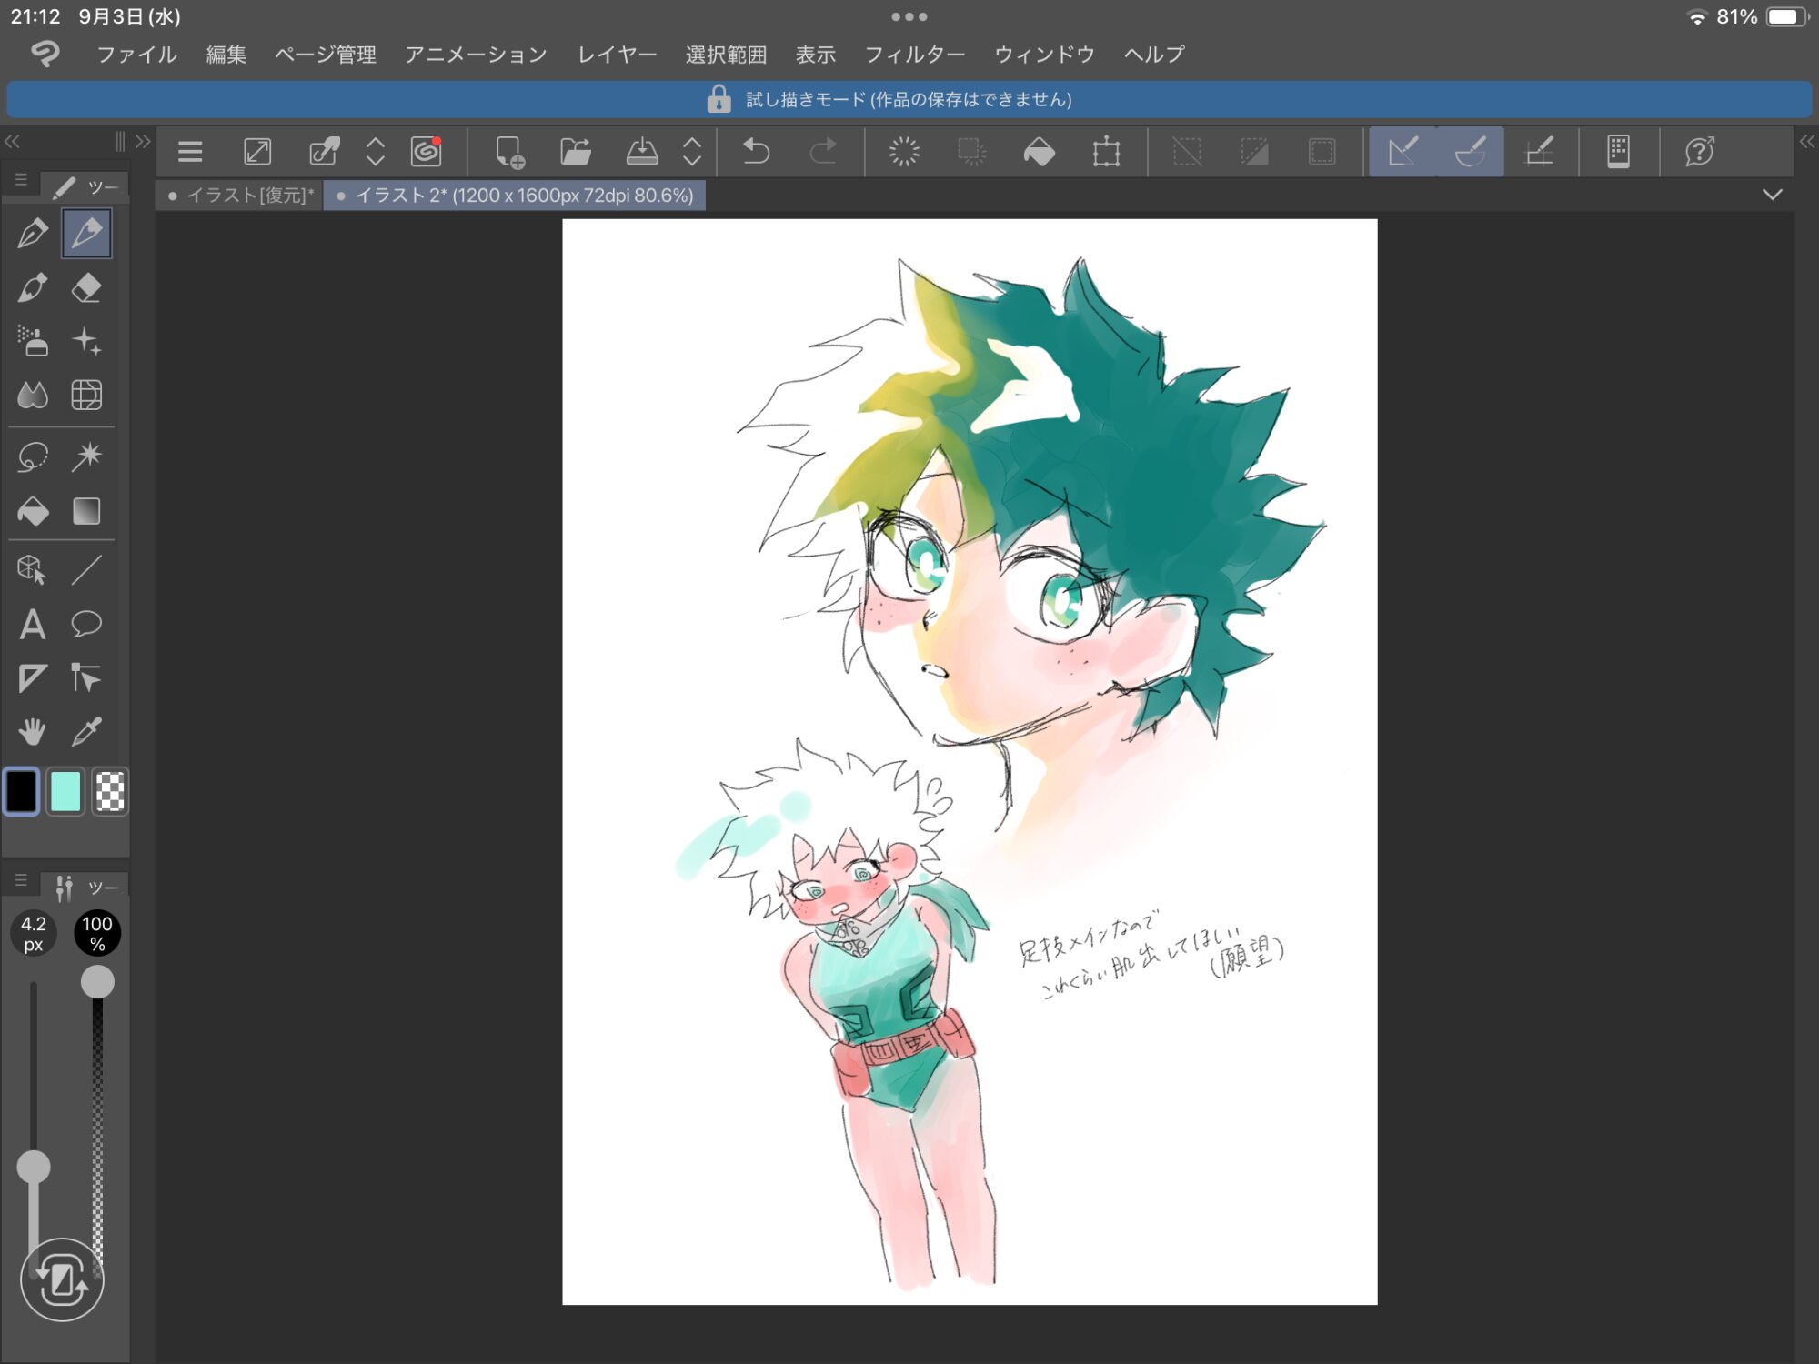Select the Eraser tool

point(86,288)
